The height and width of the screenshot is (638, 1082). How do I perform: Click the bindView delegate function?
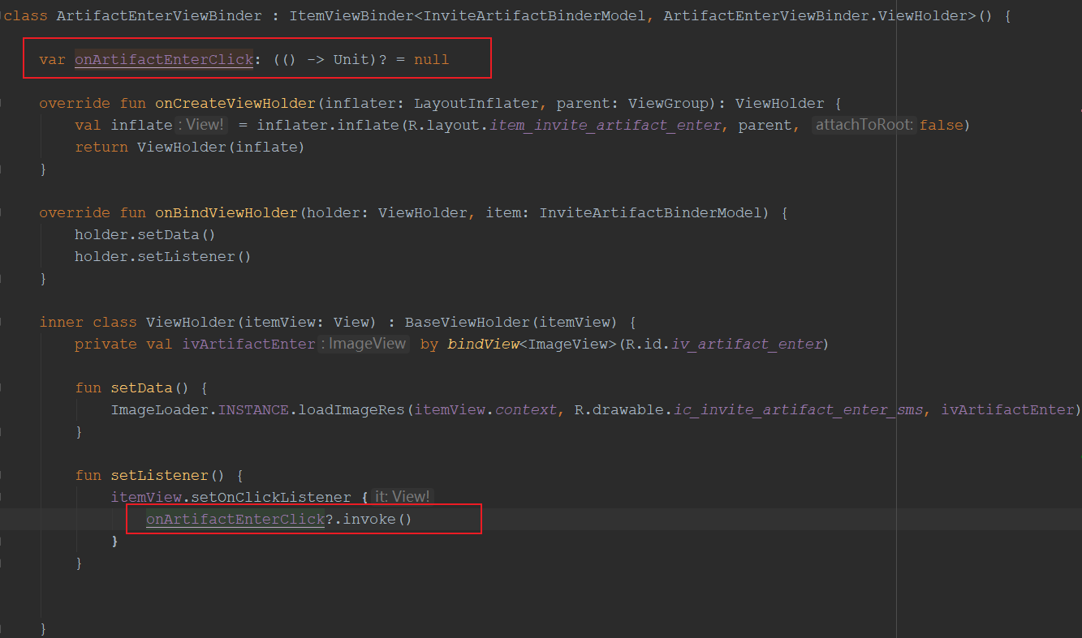click(482, 344)
